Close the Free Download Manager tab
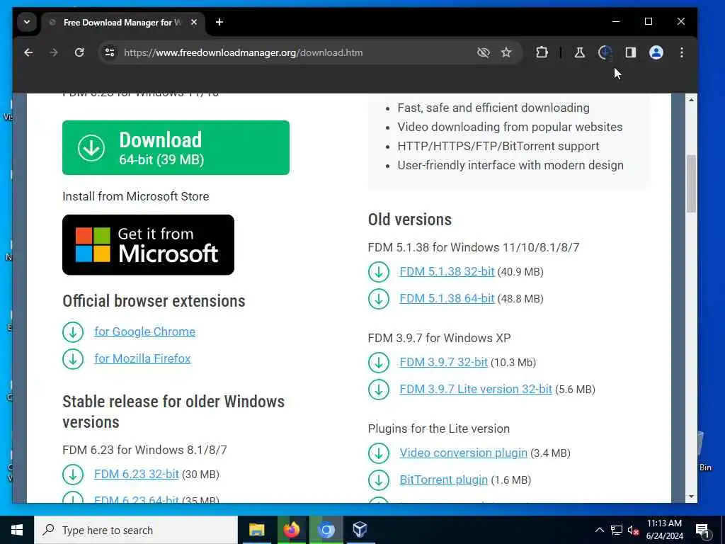 (194, 22)
